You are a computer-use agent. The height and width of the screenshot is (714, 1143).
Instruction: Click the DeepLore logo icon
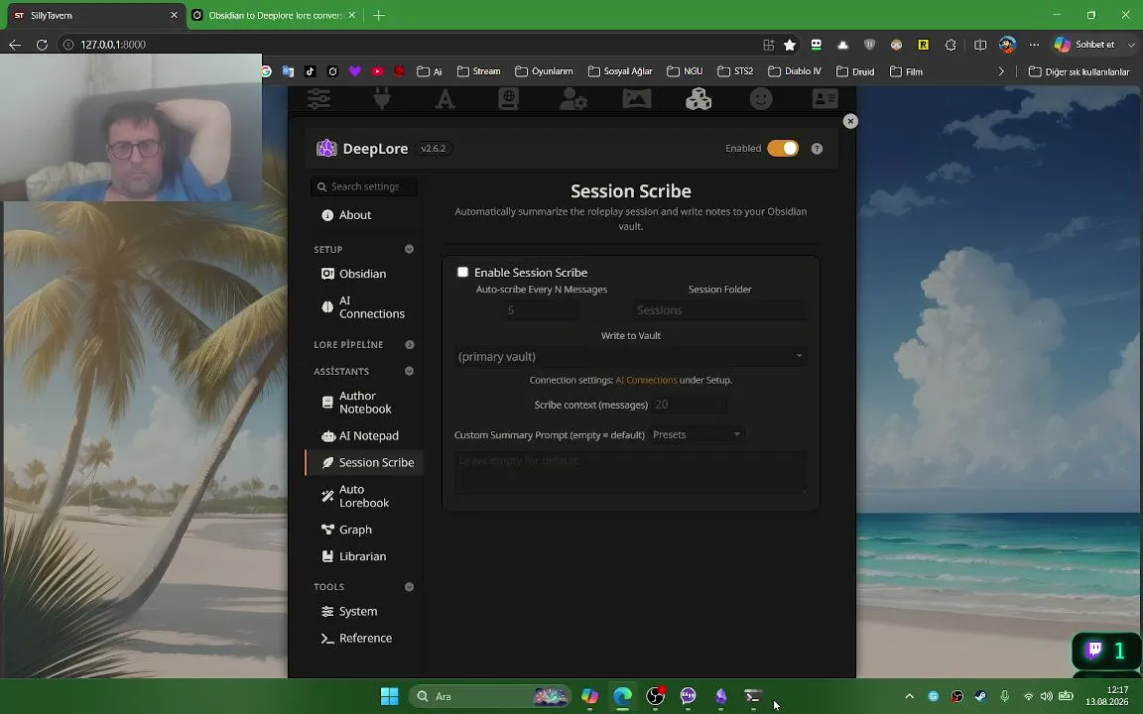coord(325,148)
